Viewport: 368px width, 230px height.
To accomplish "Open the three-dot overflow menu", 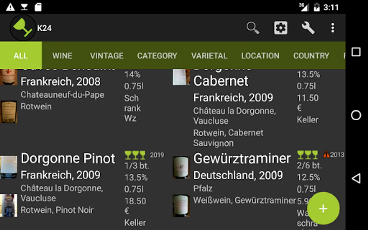I will [332, 28].
